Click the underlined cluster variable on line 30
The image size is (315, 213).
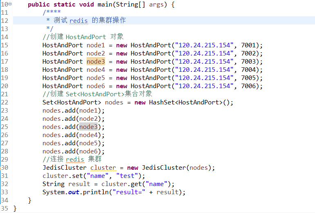pos(103,168)
